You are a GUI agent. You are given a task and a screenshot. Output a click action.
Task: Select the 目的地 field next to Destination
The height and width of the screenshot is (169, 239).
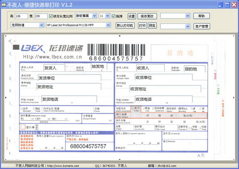click(x=195, y=69)
